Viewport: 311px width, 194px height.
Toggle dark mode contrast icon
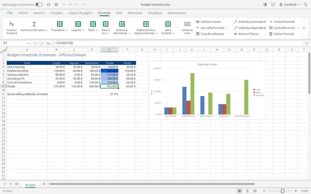(x=265, y=4)
